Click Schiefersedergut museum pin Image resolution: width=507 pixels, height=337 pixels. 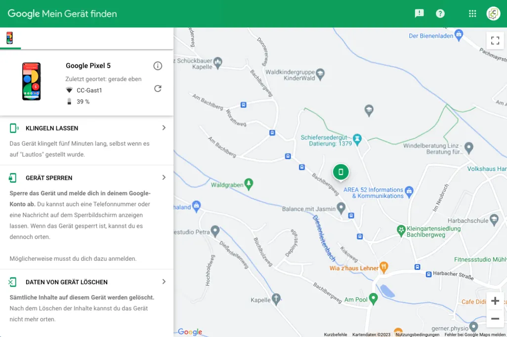pos(357,139)
